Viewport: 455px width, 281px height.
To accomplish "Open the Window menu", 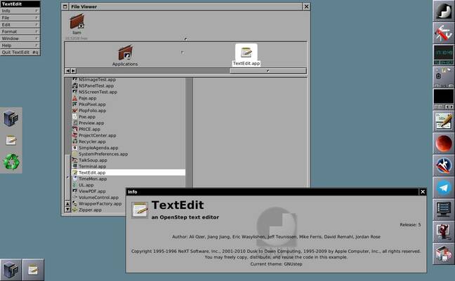I will pyautogui.click(x=20, y=39).
